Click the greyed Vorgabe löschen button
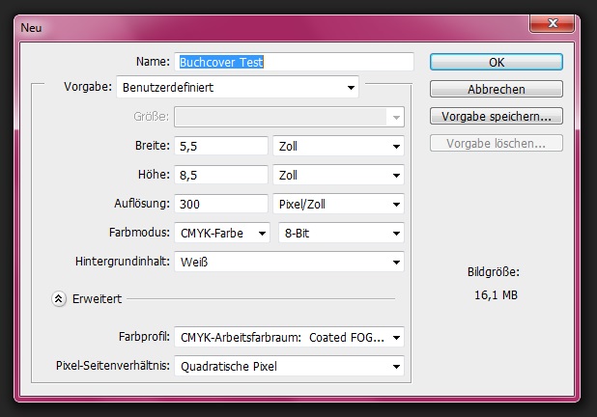This screenshot has width=597, height=417. tap(497, 143)
